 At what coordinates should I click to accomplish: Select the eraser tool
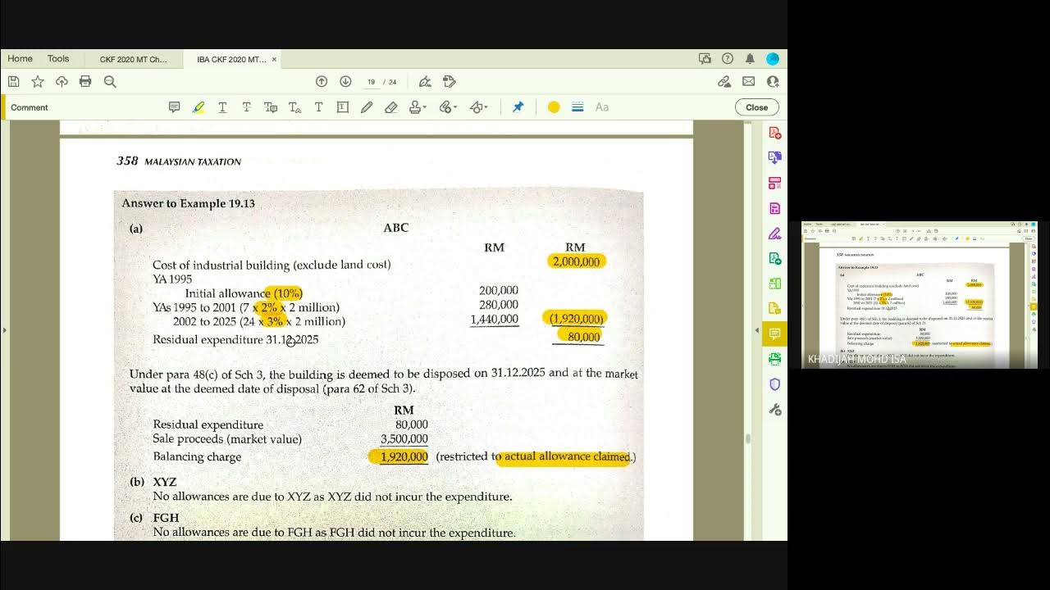pos(391,107)
